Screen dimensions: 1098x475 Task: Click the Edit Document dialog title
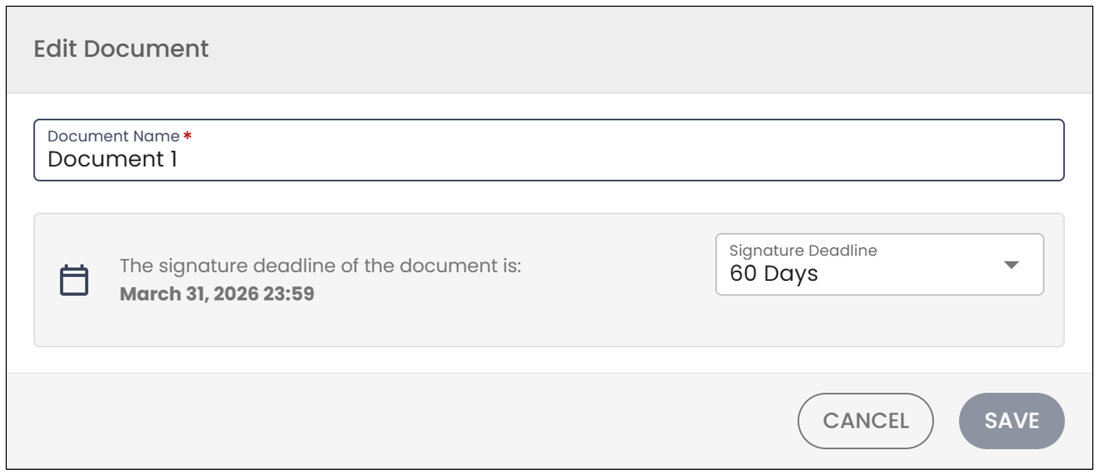click(121, 49)
